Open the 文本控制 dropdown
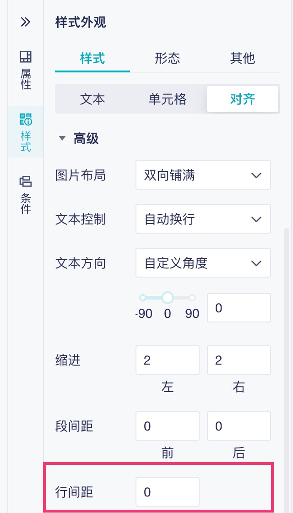293x513 pixels. 203,219
